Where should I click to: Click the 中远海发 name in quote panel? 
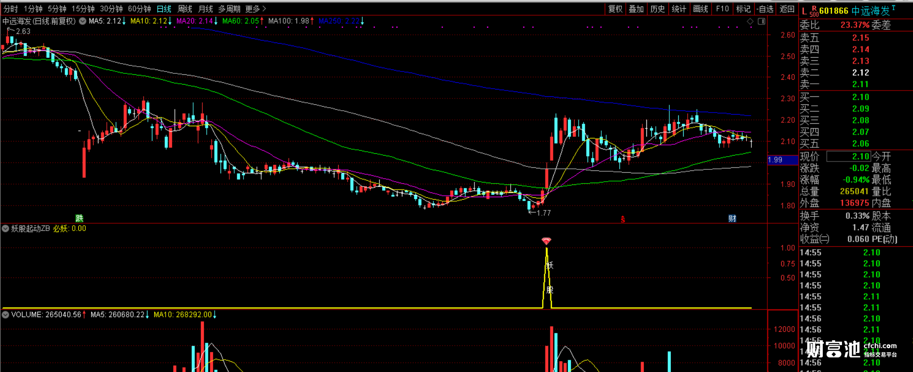(x=870, y=11)
